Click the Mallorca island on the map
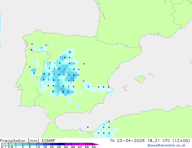 (x=141, y=79)
